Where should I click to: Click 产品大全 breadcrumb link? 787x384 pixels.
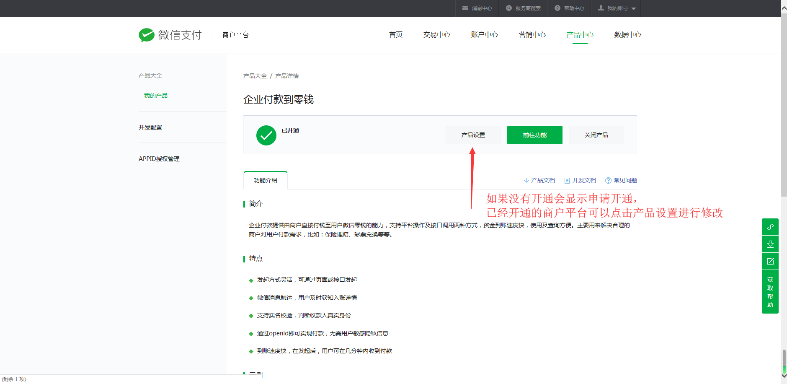[x=255, y=76]
